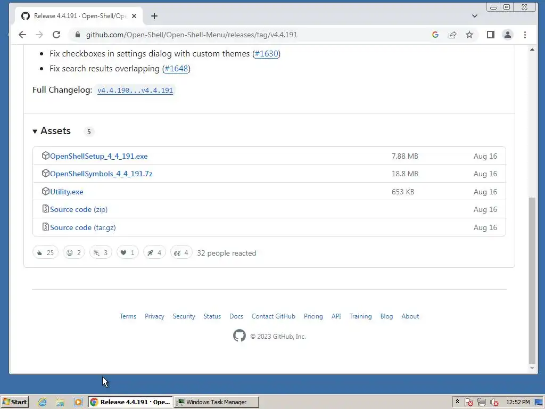Viewport: 545px width, 409px height.
Task: Click package icon beside OpenShellSymbols 7z
Action: point(46,173)
